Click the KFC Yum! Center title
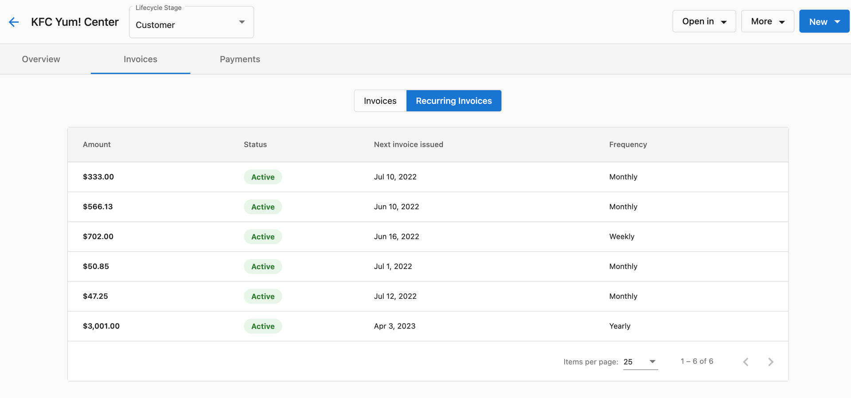This screenshot has height=398, width=851. pos(75,22)
